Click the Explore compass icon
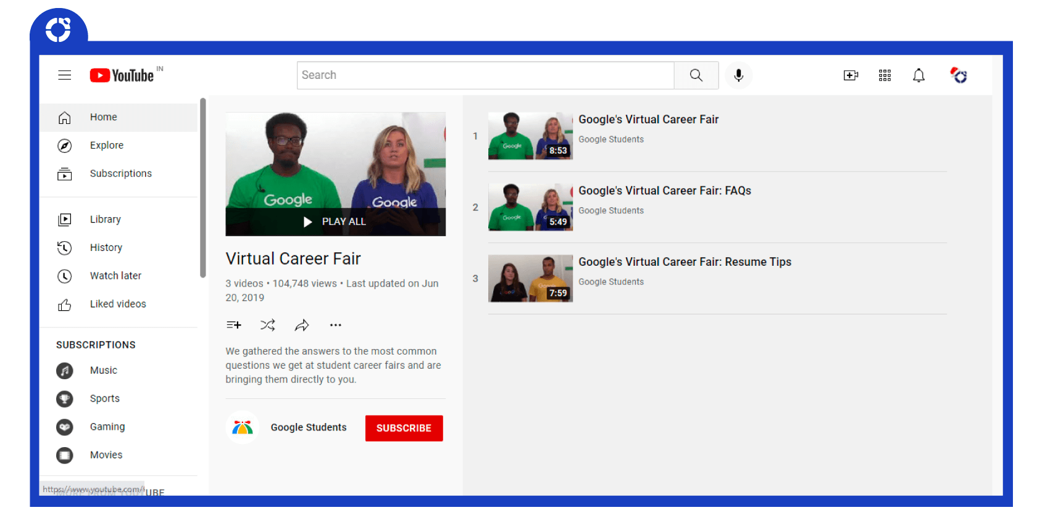The image size is (1037, 518). pos(65,146)
